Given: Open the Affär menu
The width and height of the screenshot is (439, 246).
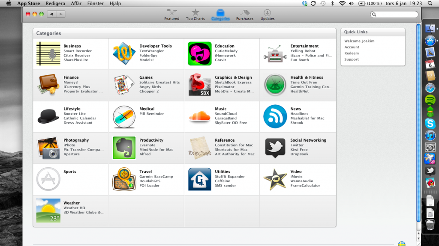Looking at the screenshot, I should [76, 3].
